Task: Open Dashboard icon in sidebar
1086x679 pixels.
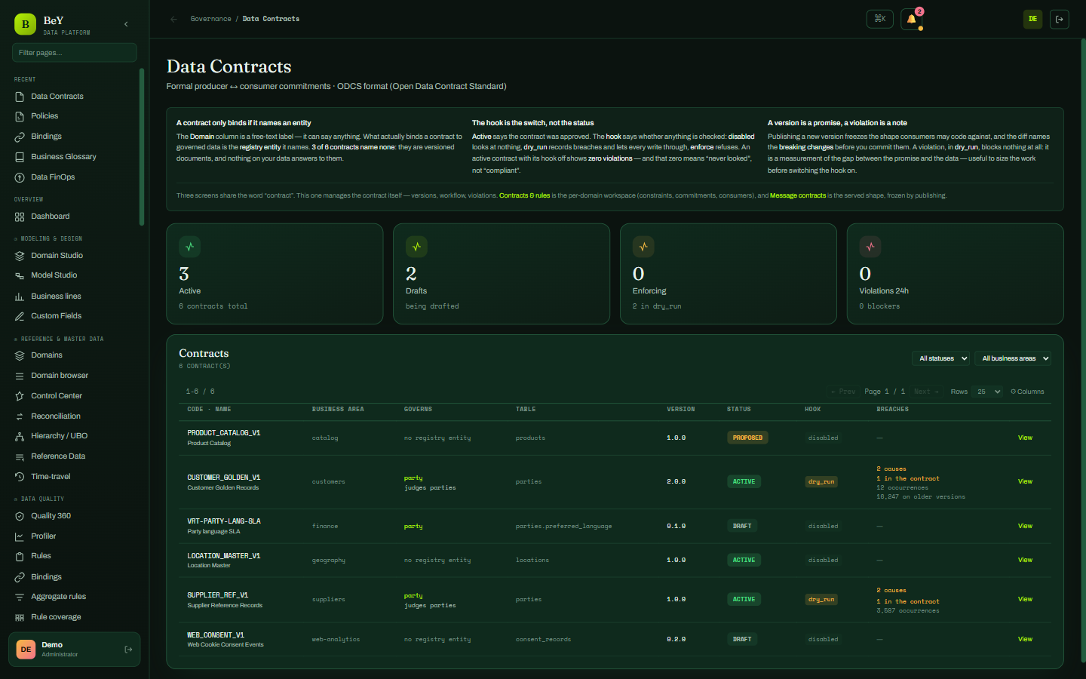Action: coord(20,217)
